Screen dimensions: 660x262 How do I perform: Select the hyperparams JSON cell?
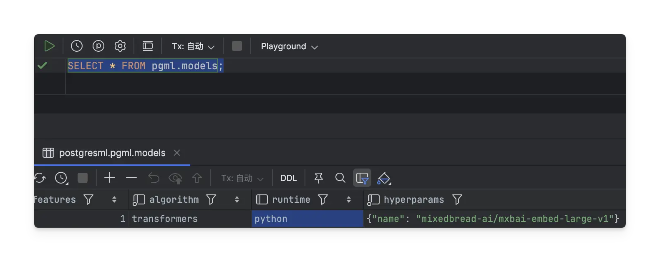[492, 219]
